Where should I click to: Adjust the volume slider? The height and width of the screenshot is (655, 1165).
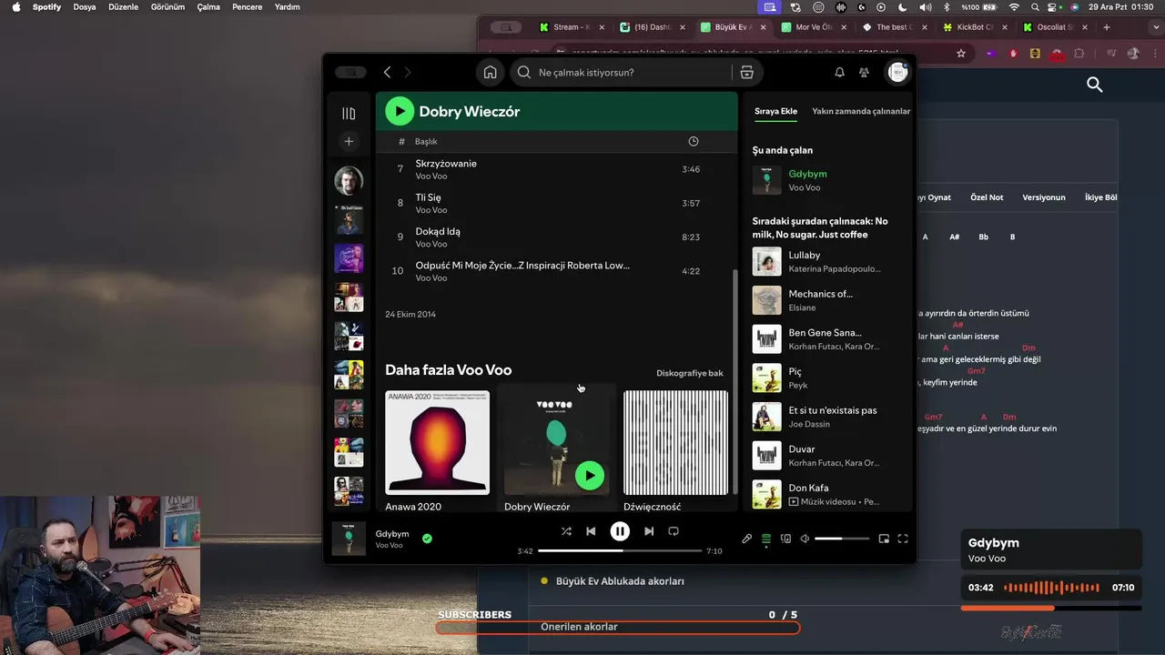842,539
